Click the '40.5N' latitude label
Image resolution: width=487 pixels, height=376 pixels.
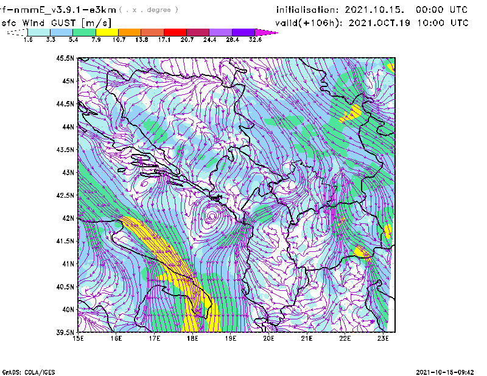(65, 287)
